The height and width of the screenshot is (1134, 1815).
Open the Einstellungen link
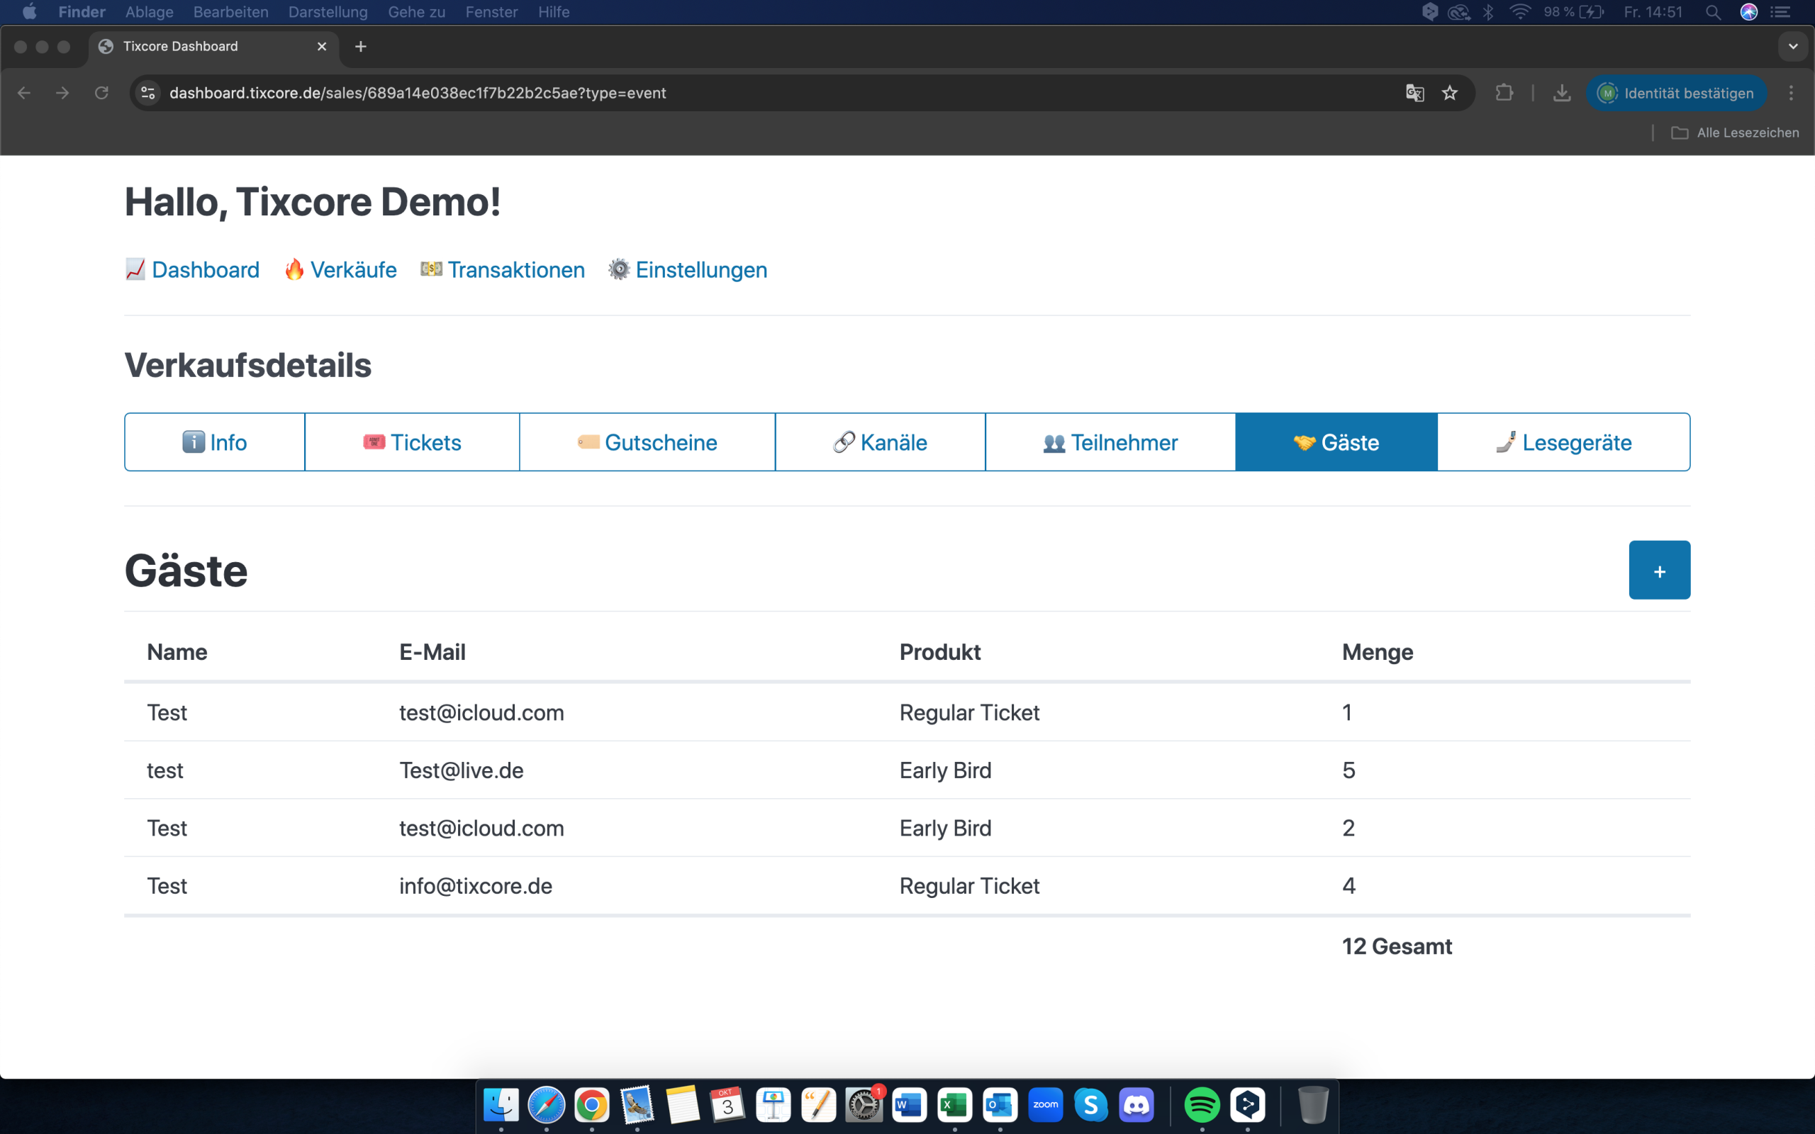point(700,270)
